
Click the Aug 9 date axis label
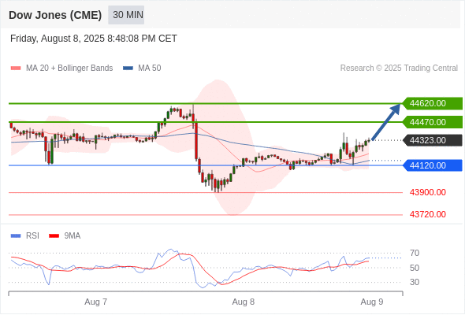pos(372,302)
